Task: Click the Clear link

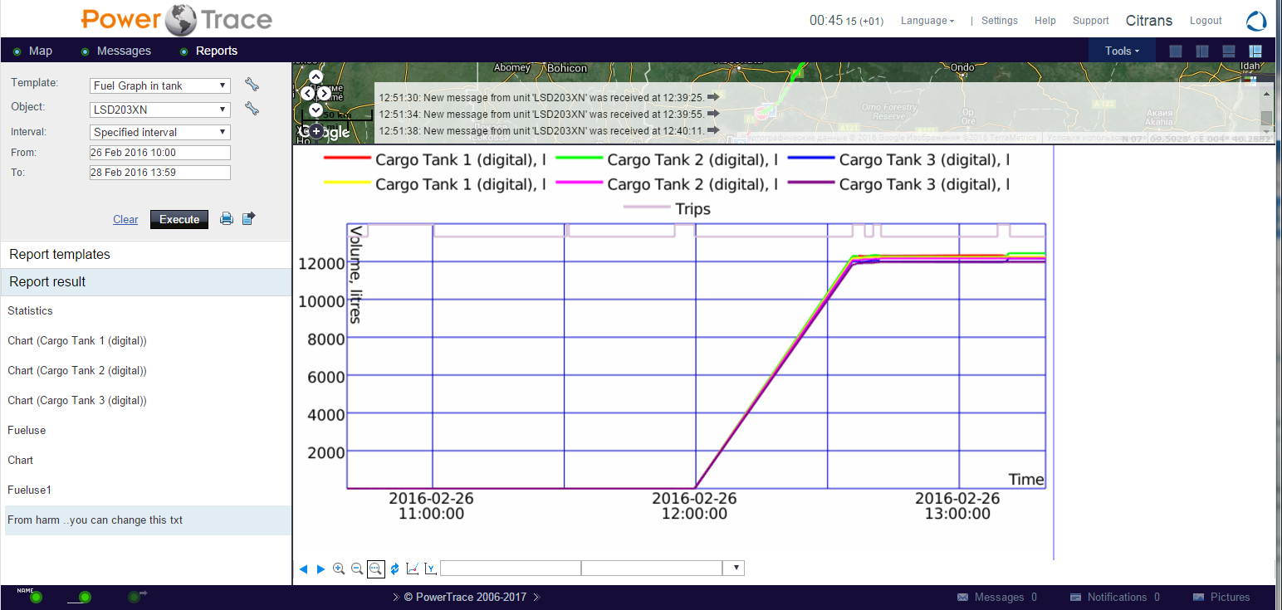Action: click(125, 220)
